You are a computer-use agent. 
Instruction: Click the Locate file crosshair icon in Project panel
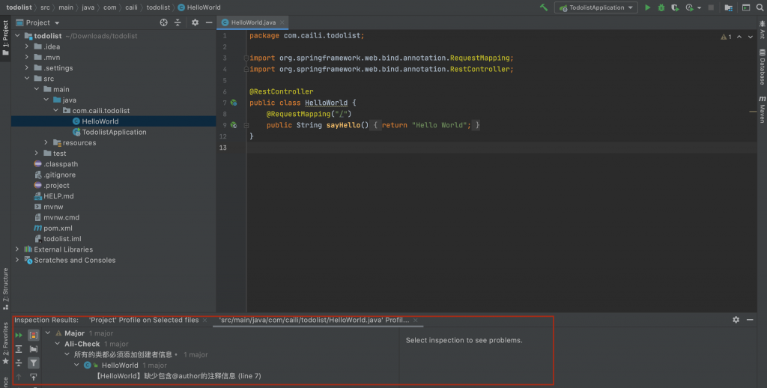[x=163, y=22]
